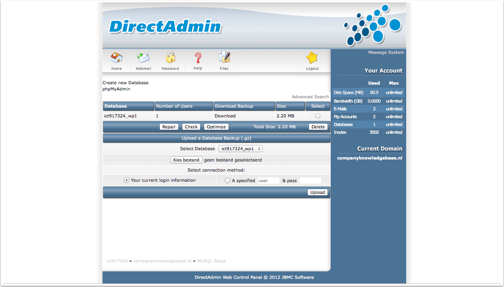
Task: Click the Files text label
Action: point(224,69)
